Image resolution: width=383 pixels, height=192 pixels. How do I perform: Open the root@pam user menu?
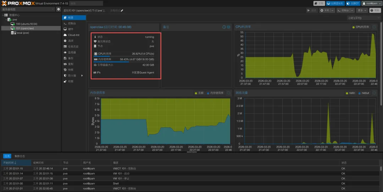click(371, 4)
